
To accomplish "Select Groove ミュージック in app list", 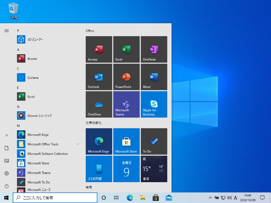I will tap(39, 116).
